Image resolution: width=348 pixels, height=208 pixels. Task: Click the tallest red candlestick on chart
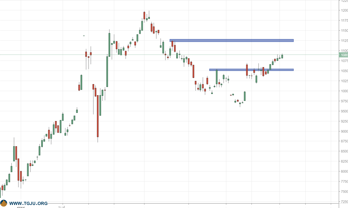(98, 116)
